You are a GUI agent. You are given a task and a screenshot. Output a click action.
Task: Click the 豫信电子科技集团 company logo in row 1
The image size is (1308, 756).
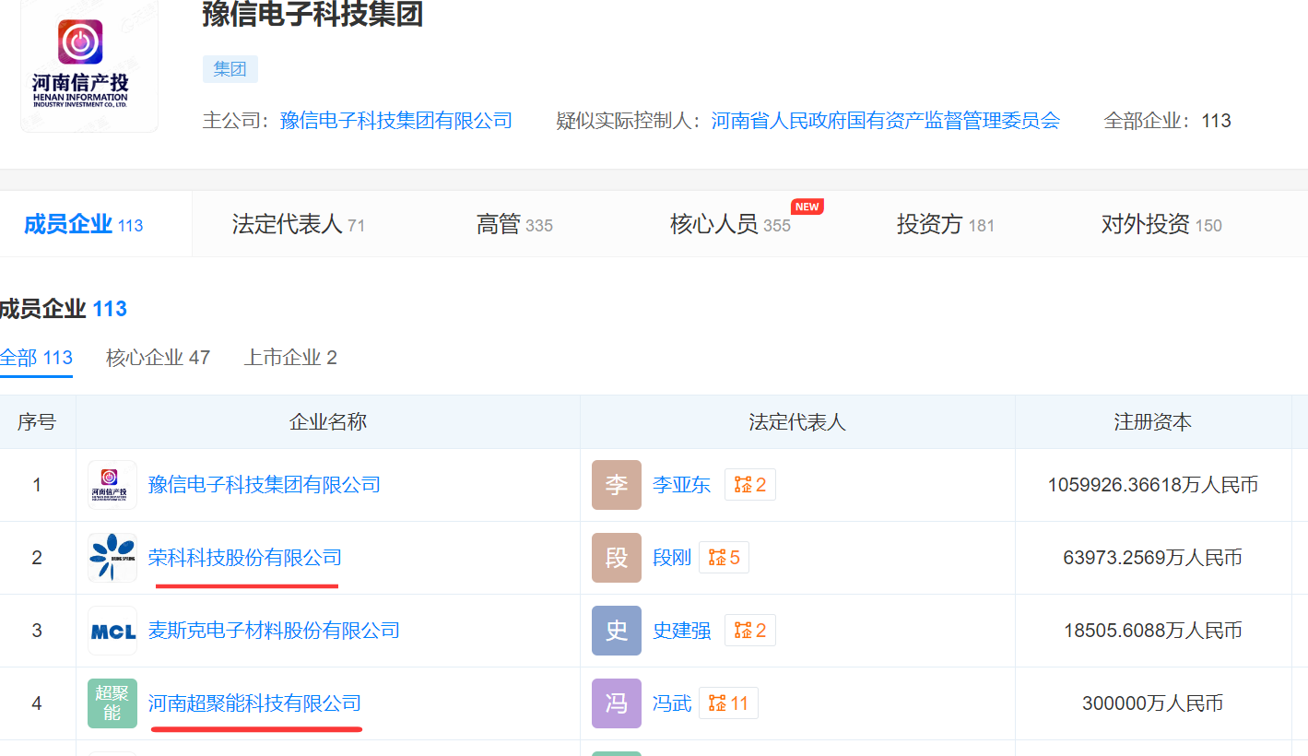tap(112, 485)
